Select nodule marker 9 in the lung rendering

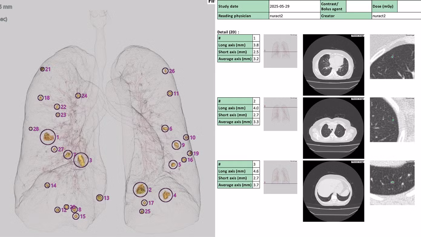click(x=177, y=145)
